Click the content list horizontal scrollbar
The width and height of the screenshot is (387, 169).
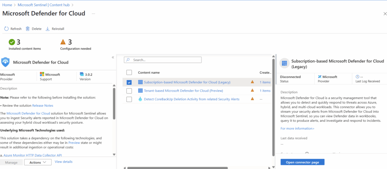coord(178,168)
